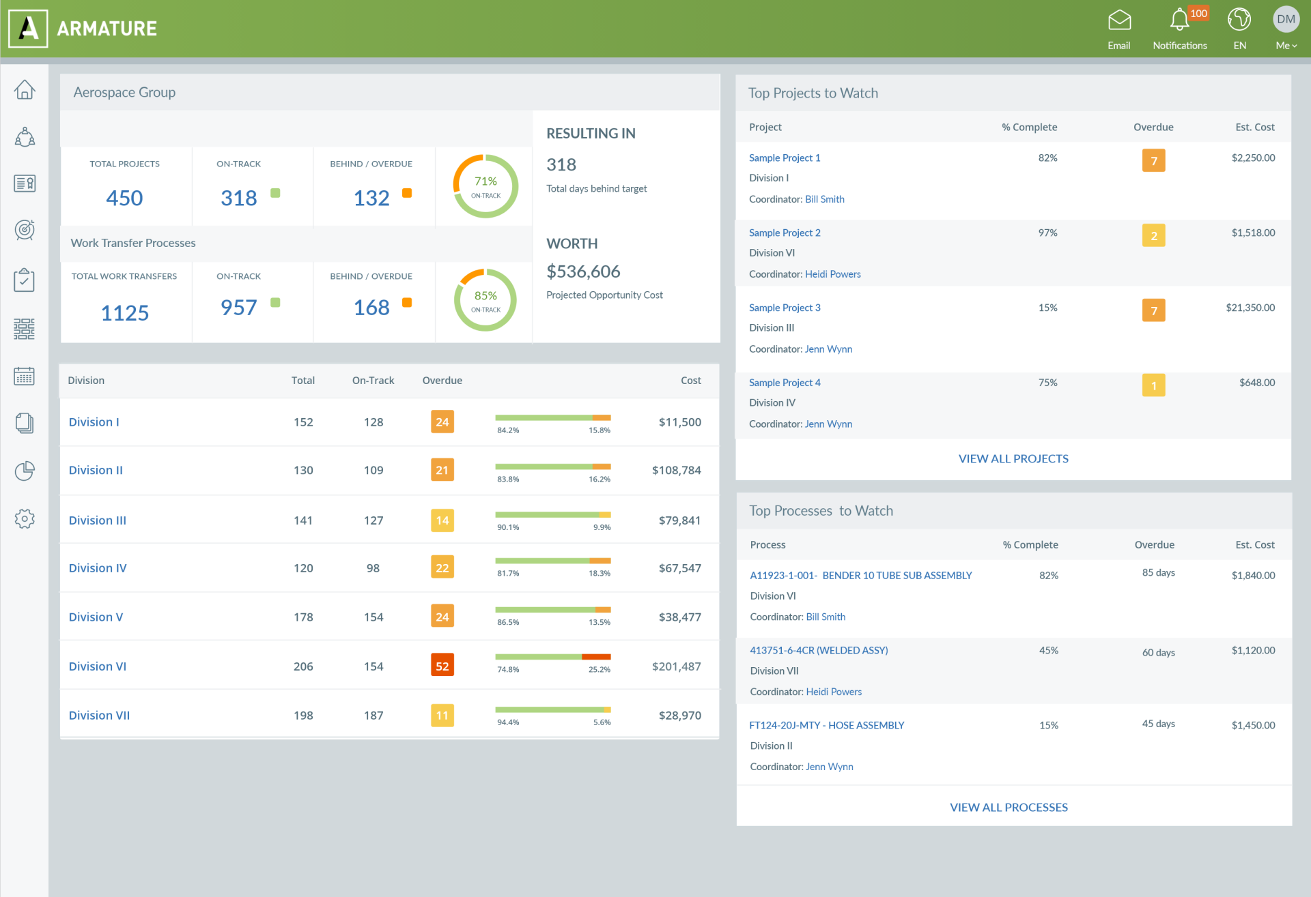Viewport: 1311px width, 897px height.
Task: Click VIEW ALL PROCESSES link
Action: click(1009, 807)
